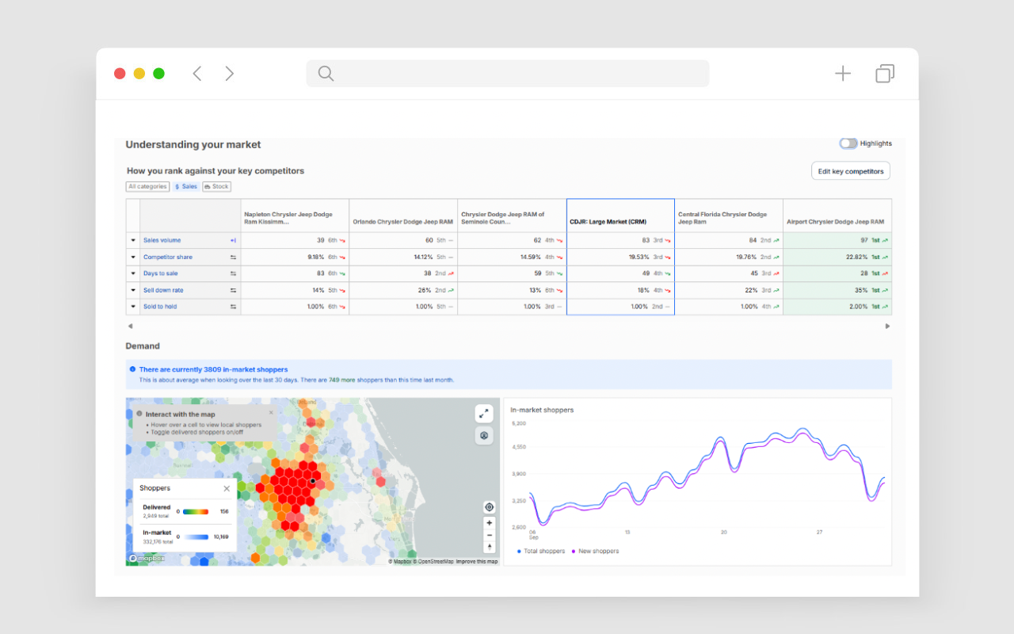The image size is (1014, 634).
Task: Click the user profile icon on the map
Action: 483,435
